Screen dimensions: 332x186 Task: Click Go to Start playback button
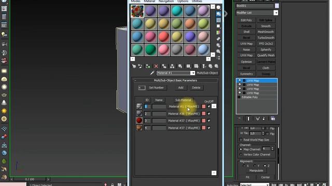coord(274,185)
